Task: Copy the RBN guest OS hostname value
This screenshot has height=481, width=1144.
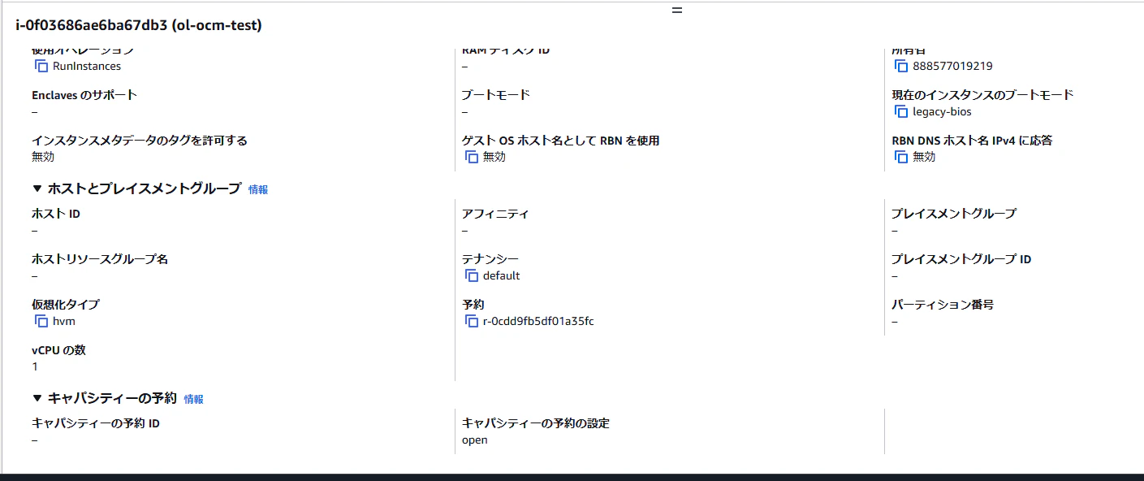Action: [472, 157]
